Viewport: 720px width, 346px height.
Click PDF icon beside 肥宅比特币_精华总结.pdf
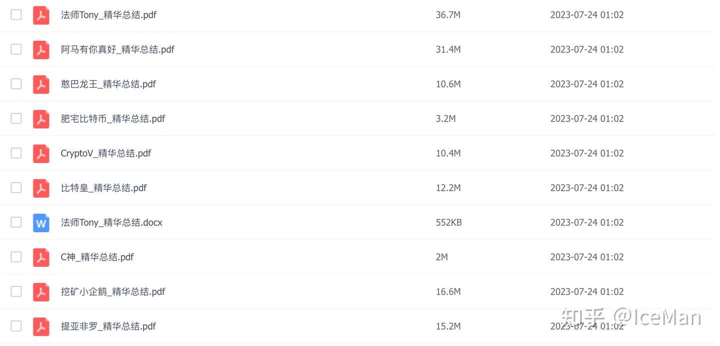pyautogui.click(x=41, y=119)
